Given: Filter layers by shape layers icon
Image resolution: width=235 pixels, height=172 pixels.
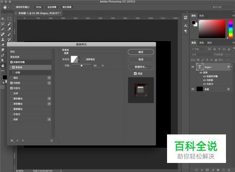Looking at the screenshot, I should click(224, 49).
